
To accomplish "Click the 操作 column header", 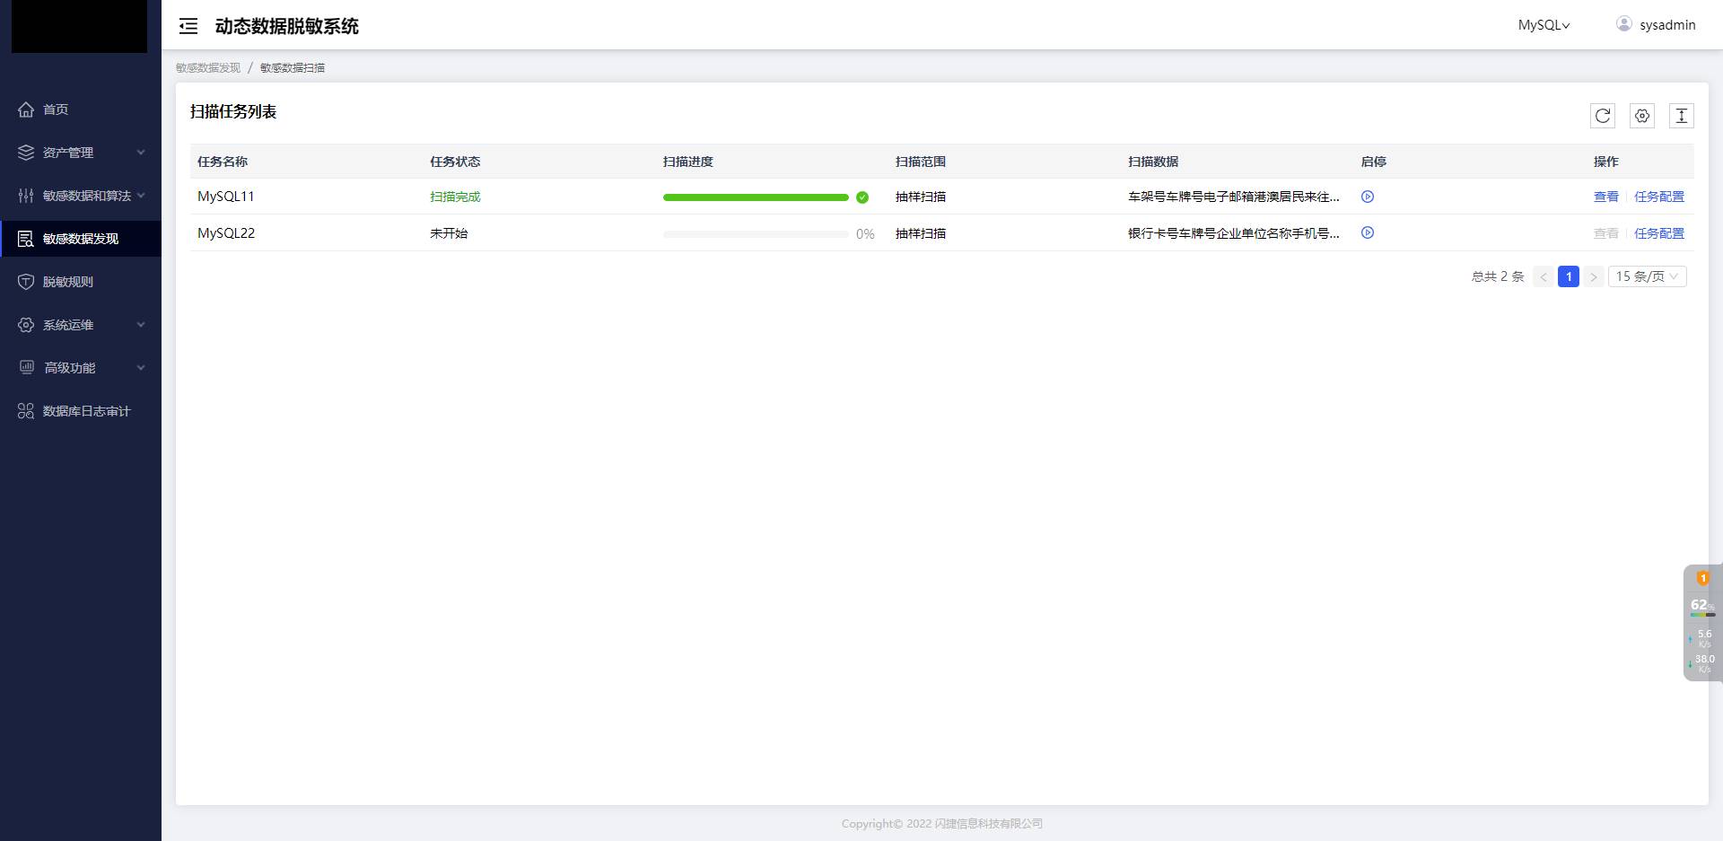I will click(x=1606, y=162).
